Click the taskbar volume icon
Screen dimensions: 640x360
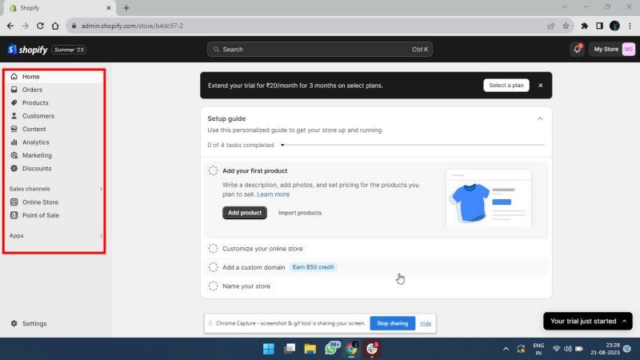pyautogui.click(x=567, y=349)
